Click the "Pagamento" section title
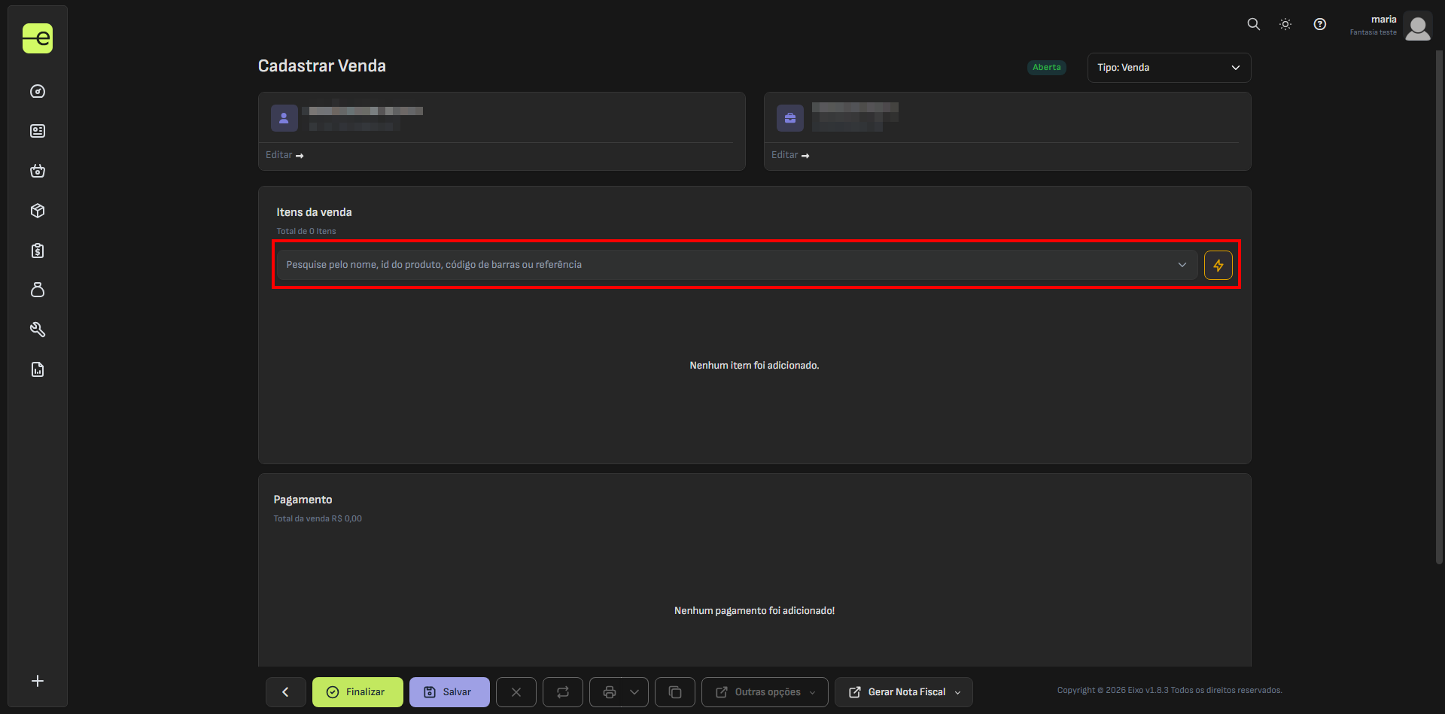The width and height of the screenshot is (1445, 714). point(303,500)
